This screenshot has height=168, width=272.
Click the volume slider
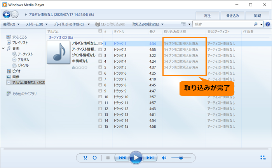(x=181, y=158)
